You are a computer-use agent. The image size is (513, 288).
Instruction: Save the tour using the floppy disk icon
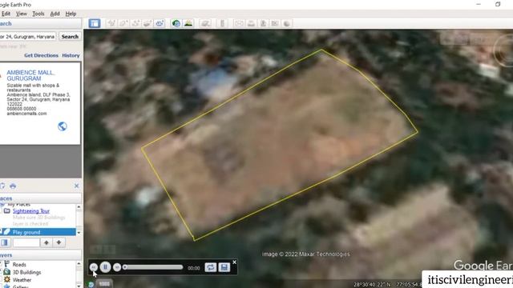point(224,267)
